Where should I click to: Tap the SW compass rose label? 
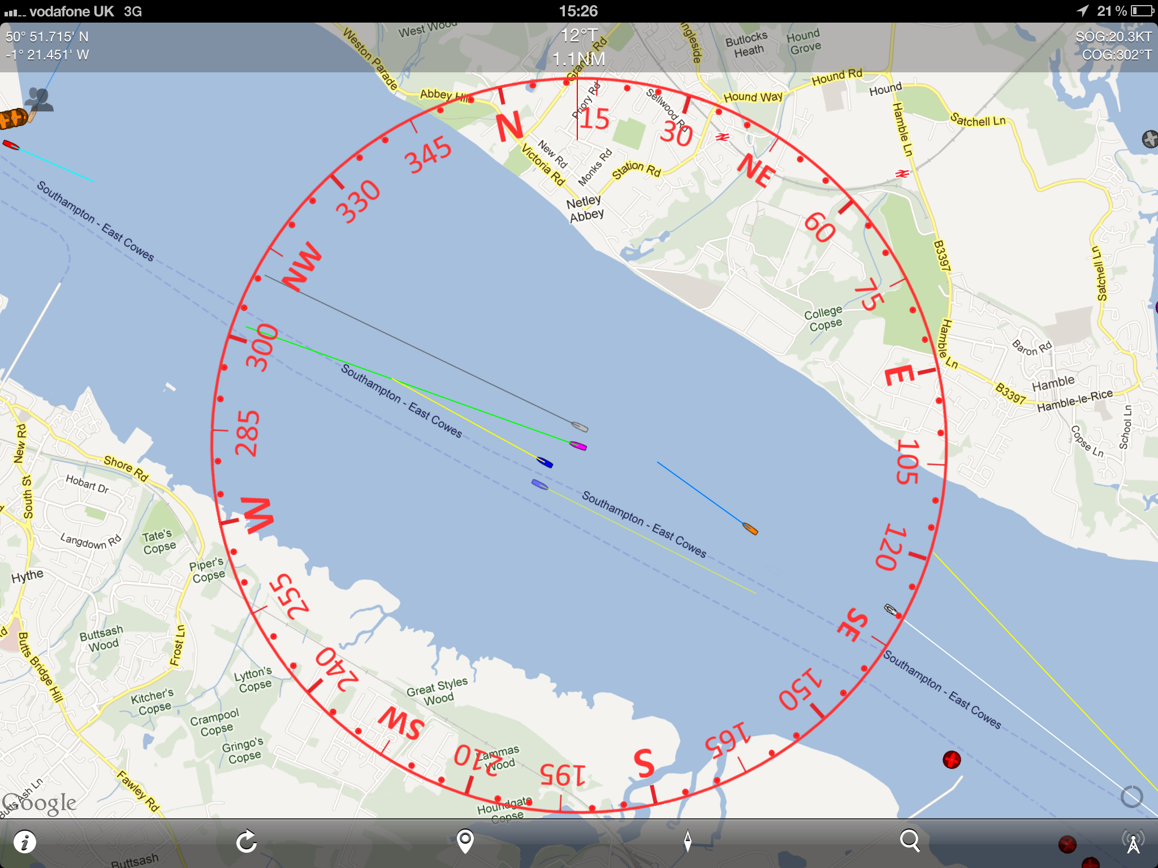coord(401,723)
